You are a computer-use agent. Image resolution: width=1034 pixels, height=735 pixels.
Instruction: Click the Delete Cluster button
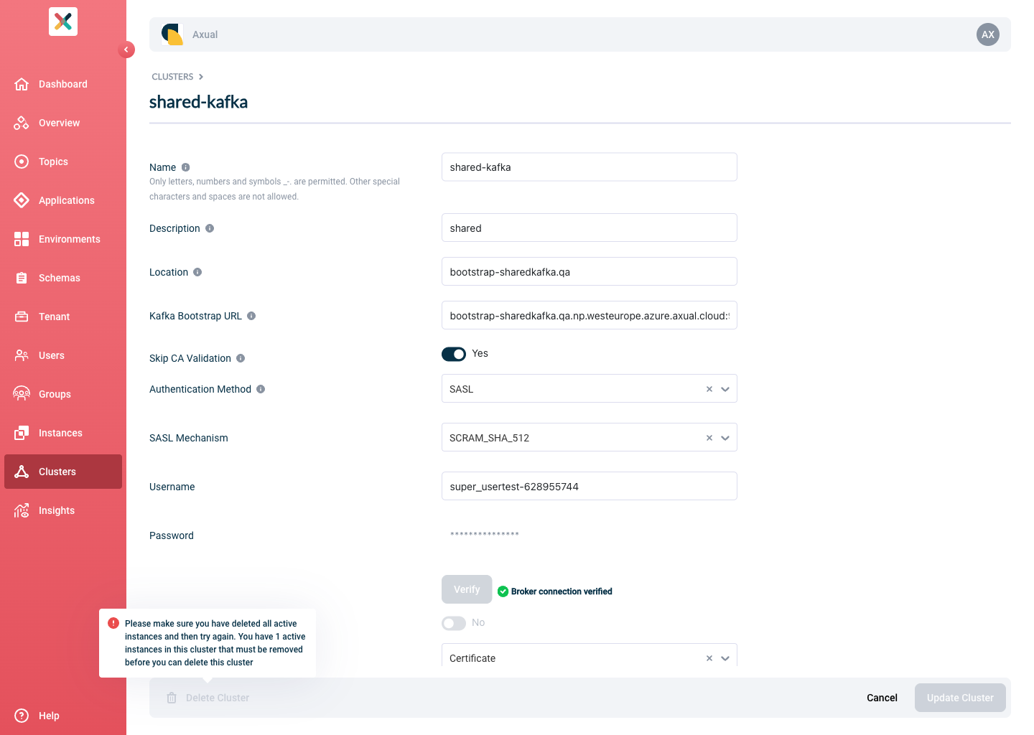(x=208, y=698)
